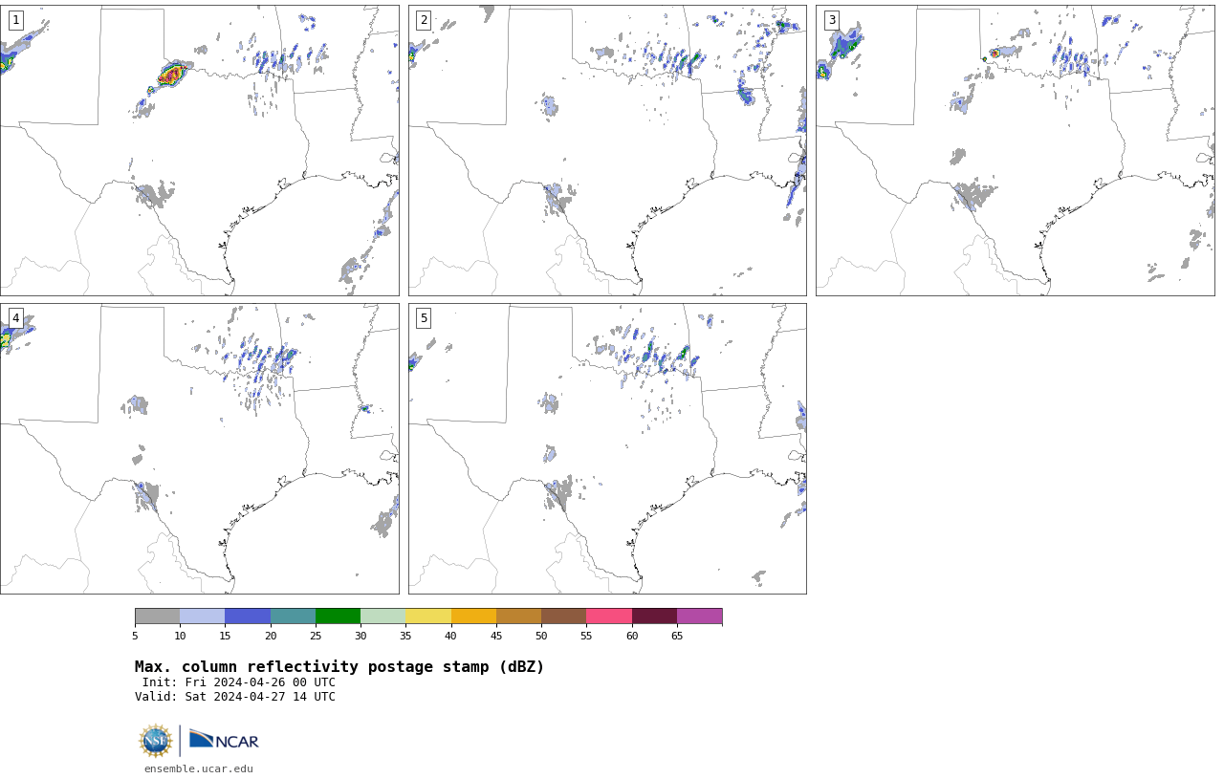1224x779 pixels.
Task: Click the purple 65+ dBZ swatch
Action: [699, 617]
